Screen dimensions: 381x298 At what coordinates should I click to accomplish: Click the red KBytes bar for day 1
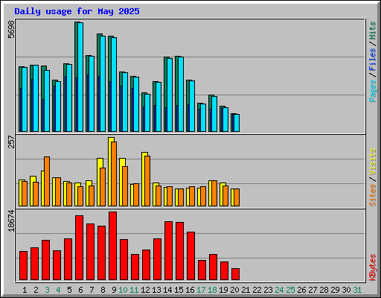pos(24,266)
